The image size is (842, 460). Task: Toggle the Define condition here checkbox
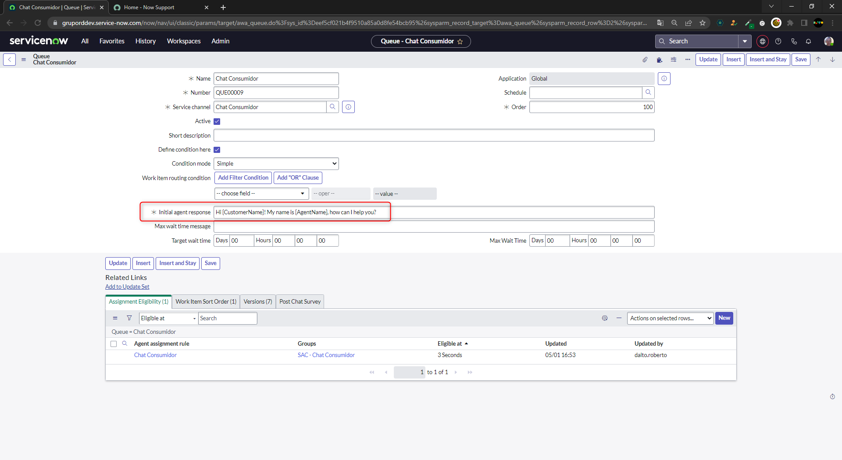[x=217, y=149]
